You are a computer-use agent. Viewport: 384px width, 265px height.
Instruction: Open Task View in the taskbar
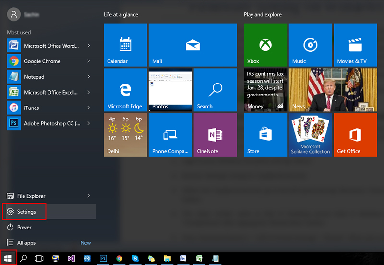pyautogui.click(x=39, y=258)
